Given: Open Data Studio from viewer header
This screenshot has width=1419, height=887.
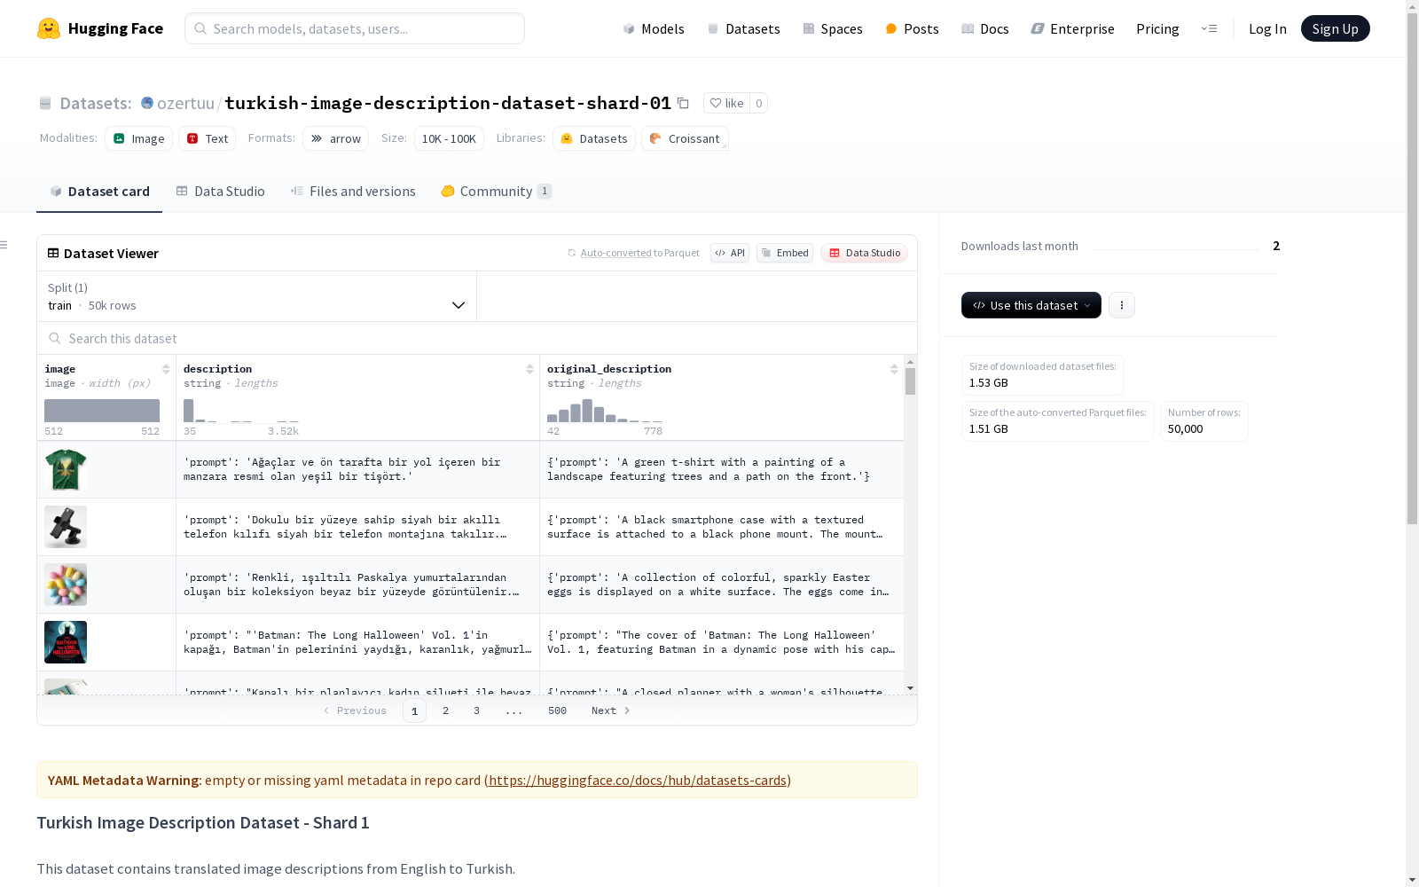Looking at the screenshot, I should [864, 253].
